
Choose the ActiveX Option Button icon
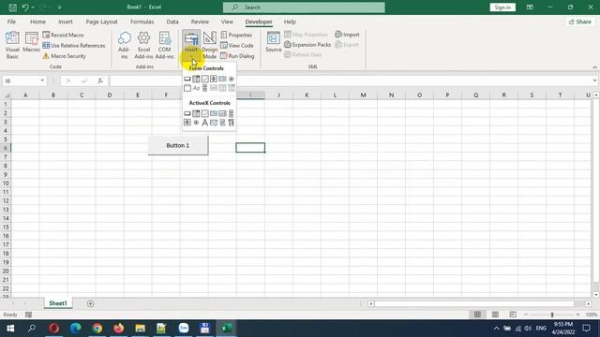(196, 123)
